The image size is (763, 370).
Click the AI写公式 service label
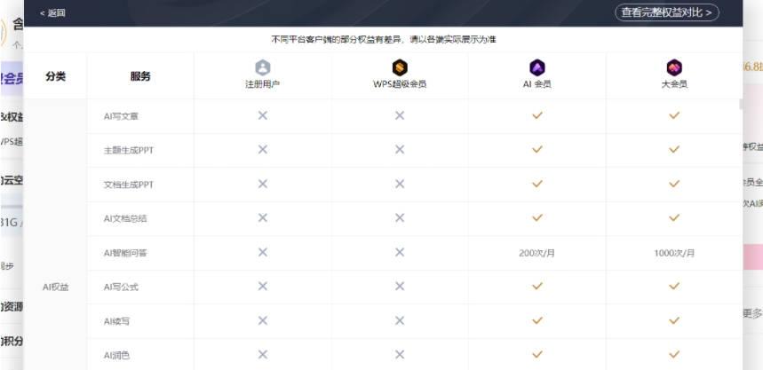(x=121, y=287)
